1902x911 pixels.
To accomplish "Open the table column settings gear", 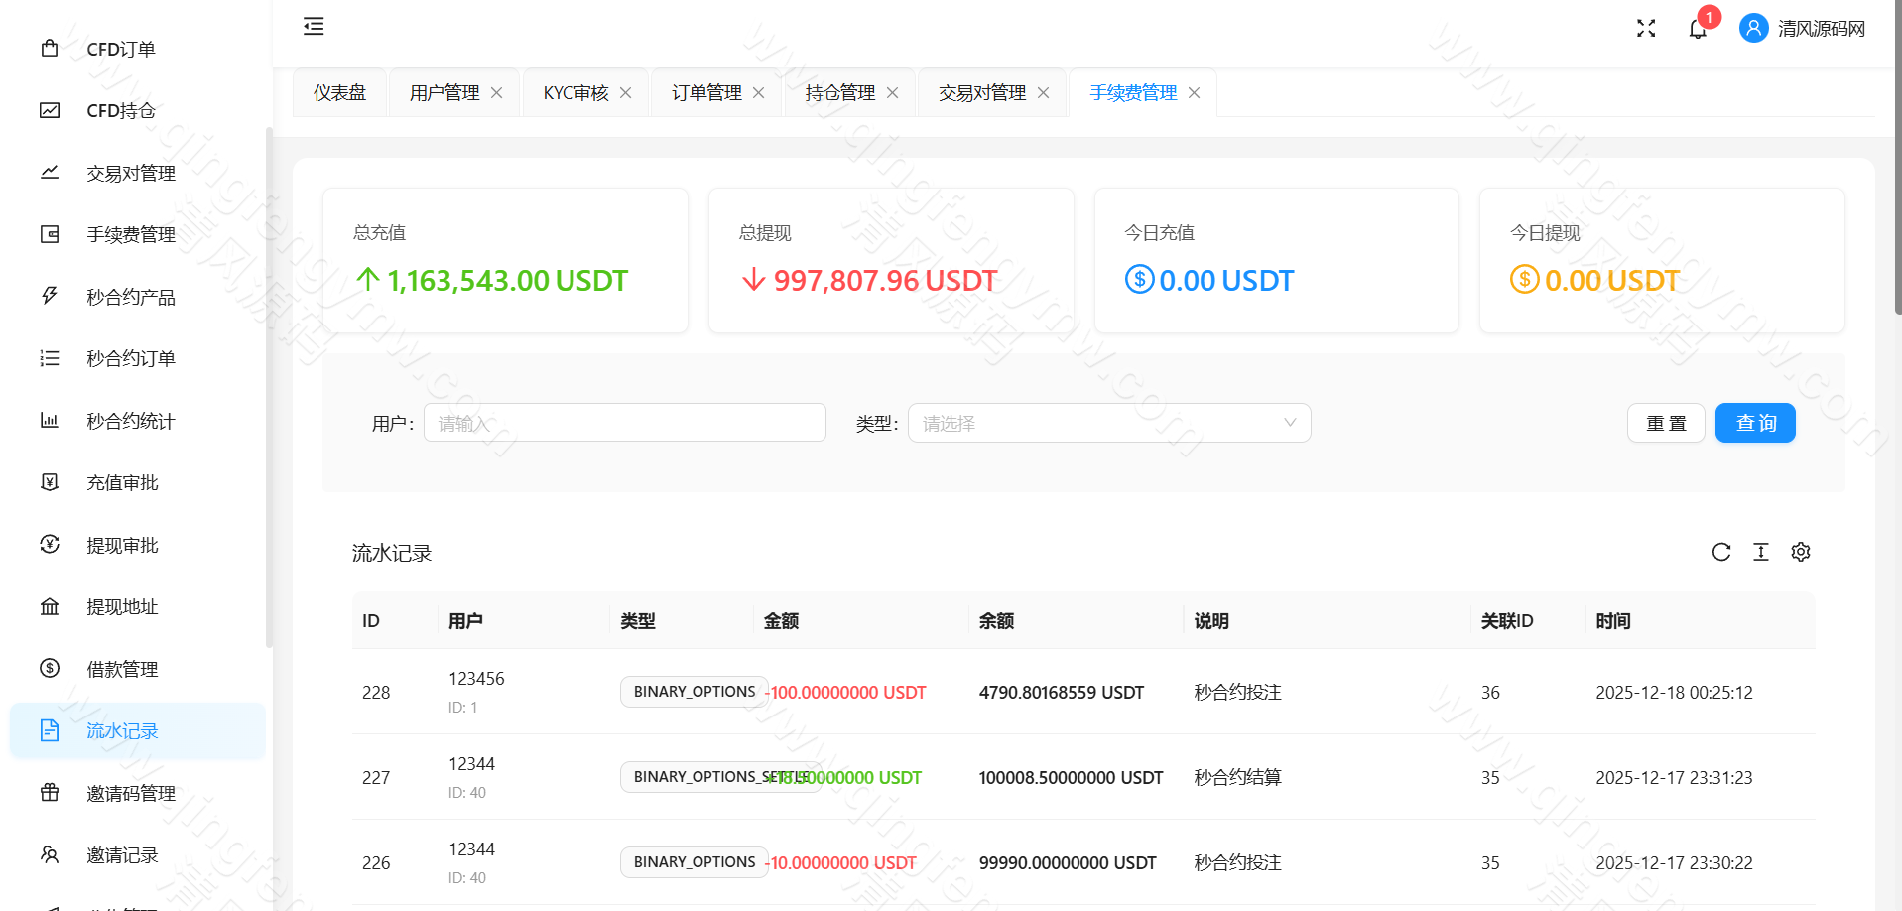I will (1801, 552).
